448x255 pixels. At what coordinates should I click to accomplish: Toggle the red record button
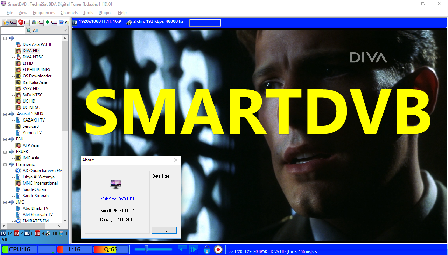pos(218,249)
